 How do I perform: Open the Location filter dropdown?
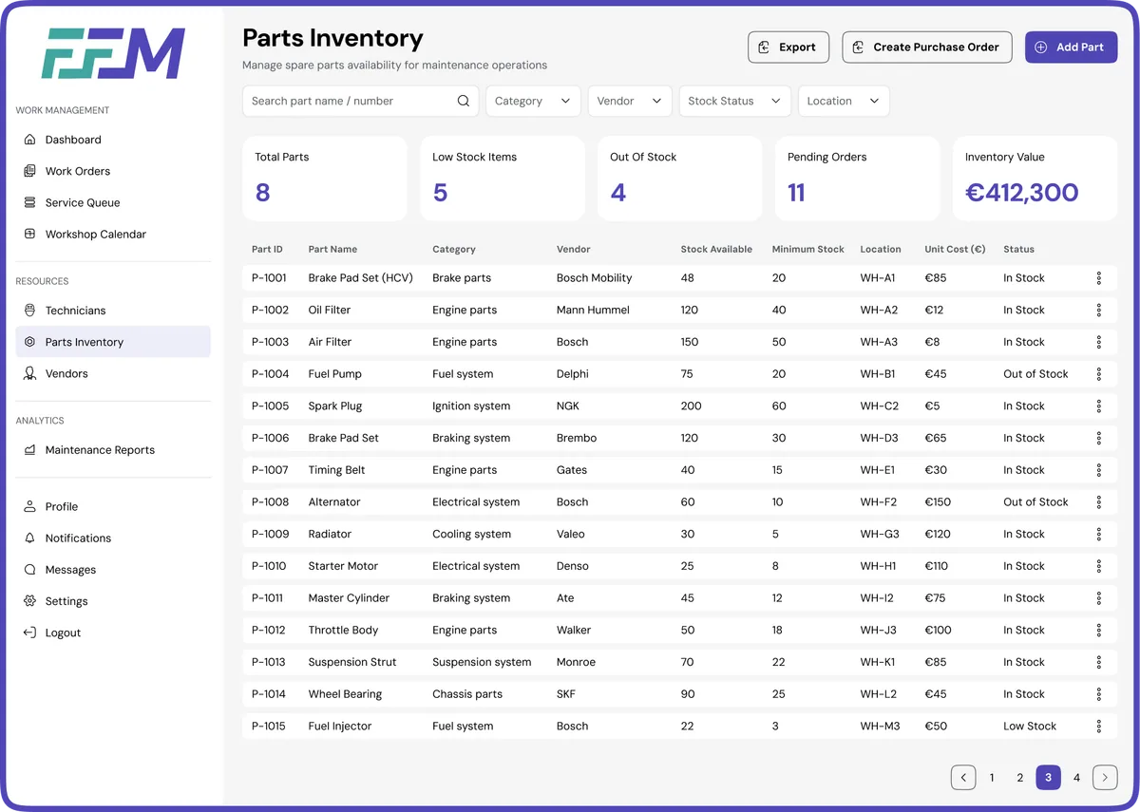843,100
